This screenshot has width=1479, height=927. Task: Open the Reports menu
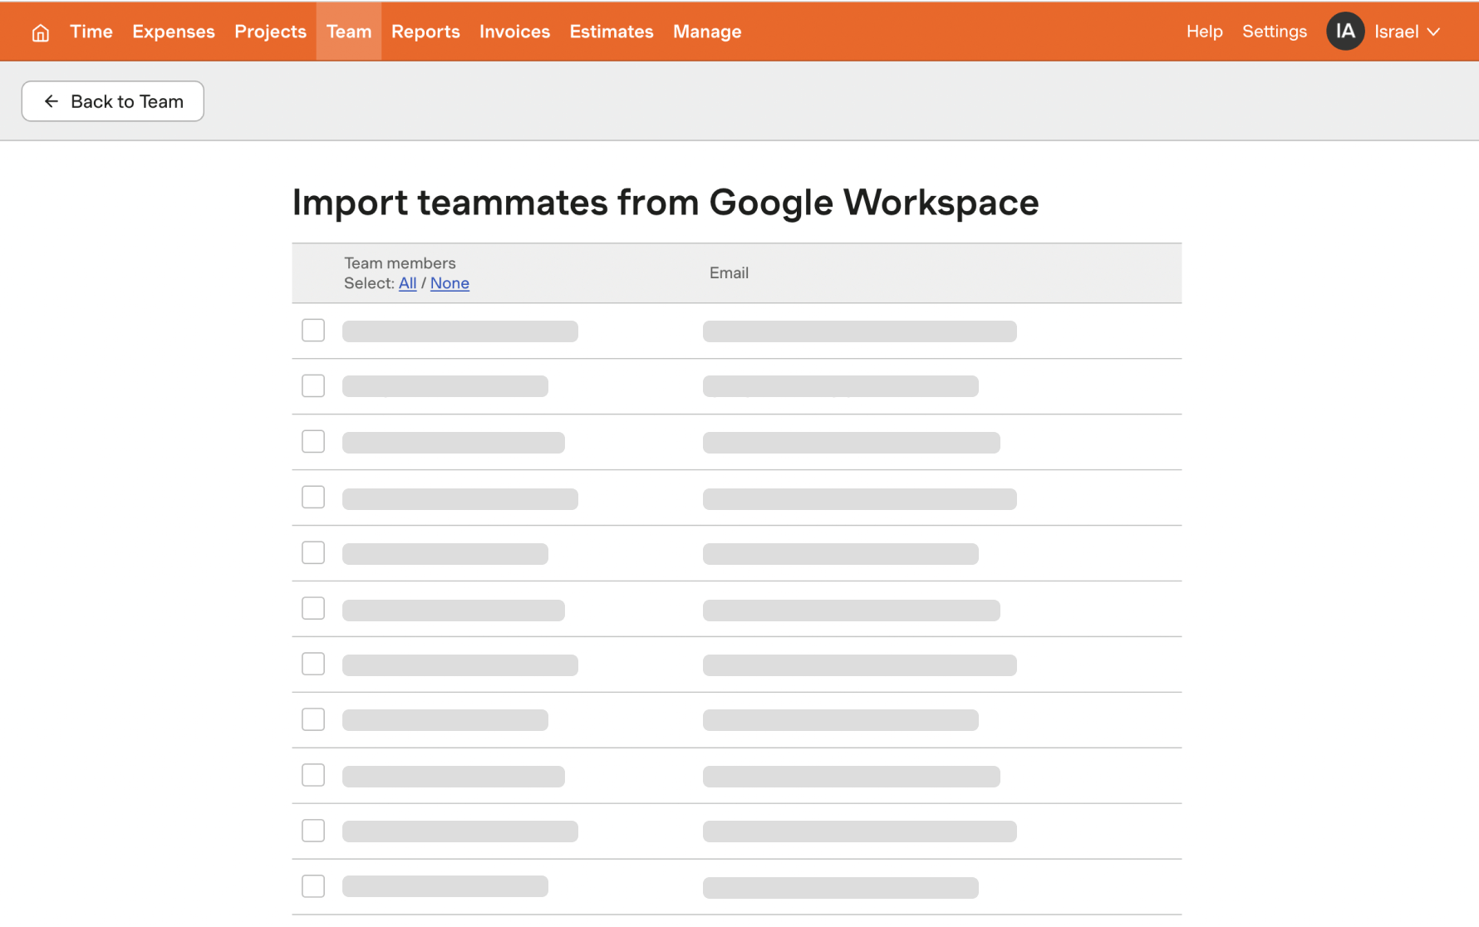(425, 32)
